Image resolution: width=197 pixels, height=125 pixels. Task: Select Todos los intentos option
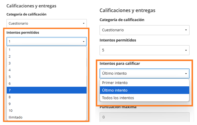(144, 98)
